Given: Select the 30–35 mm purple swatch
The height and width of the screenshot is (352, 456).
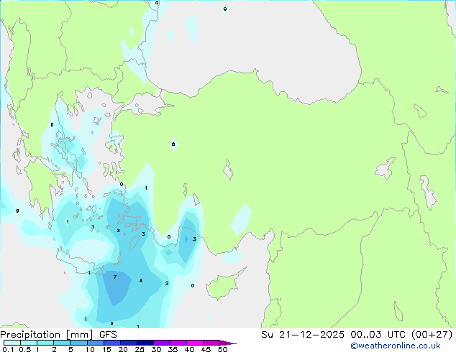Looking at the screenshot, I should (161, 343).
